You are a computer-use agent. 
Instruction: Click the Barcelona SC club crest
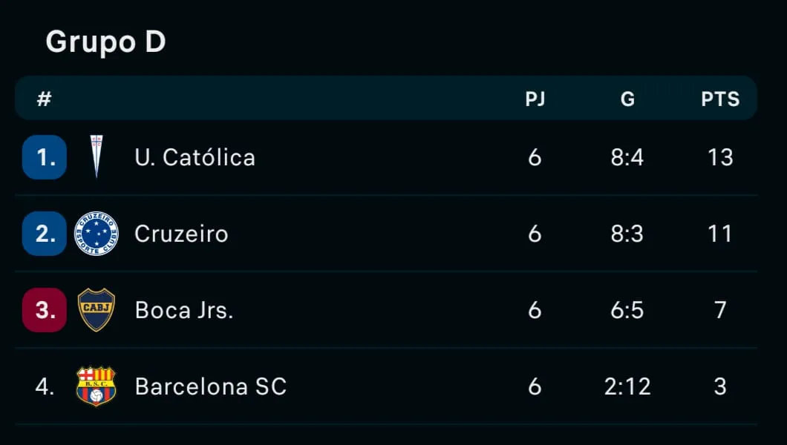(97, 386)
